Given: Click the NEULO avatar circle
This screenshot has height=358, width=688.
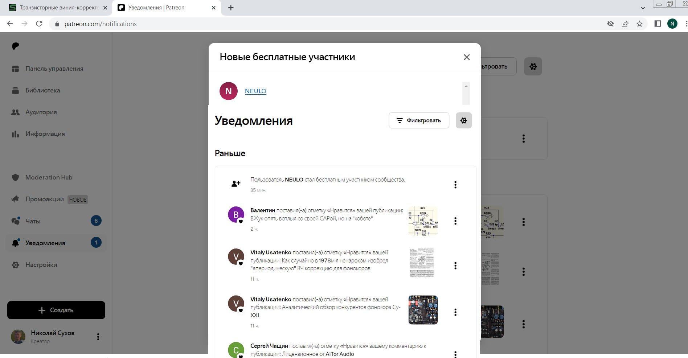Looking at the screenshot, I should pyautogui.click(x=229, y=91).
